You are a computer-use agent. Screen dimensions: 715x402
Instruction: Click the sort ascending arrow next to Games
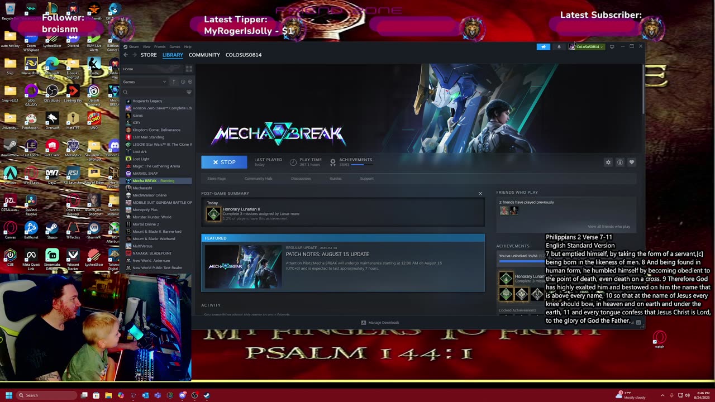(x=174, y=82)
